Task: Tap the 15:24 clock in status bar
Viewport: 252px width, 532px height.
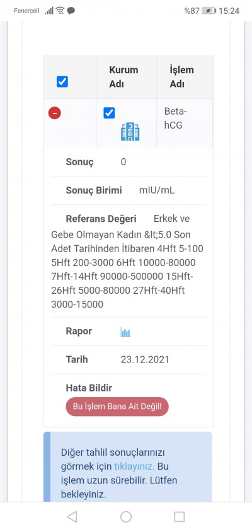Action: click(x=229, y=11)
